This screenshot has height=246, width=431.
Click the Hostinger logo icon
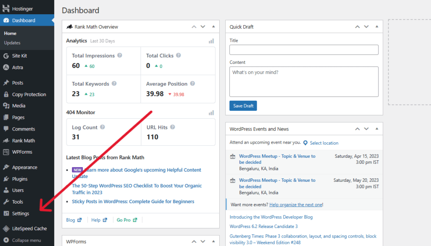pos(6,8)
